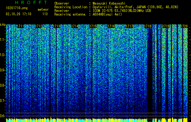Click the 0.9 kHz axis tick label
Viewport: 191px width, 122px height.
coord(3,70)
